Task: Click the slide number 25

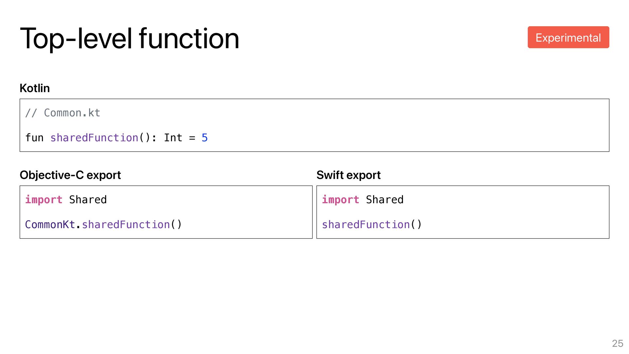Action: click(x=618, y=343)
